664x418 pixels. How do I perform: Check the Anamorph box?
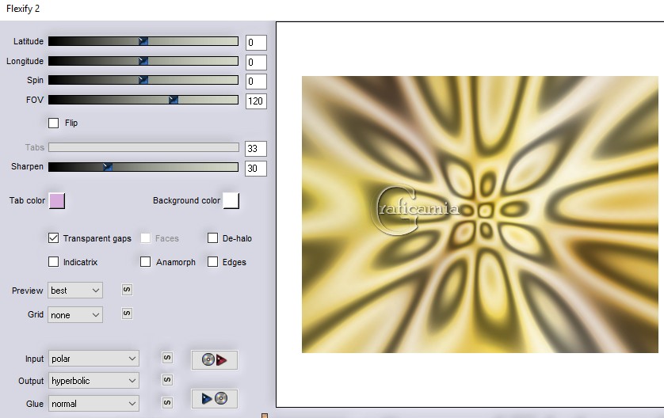tap(145, 262)
